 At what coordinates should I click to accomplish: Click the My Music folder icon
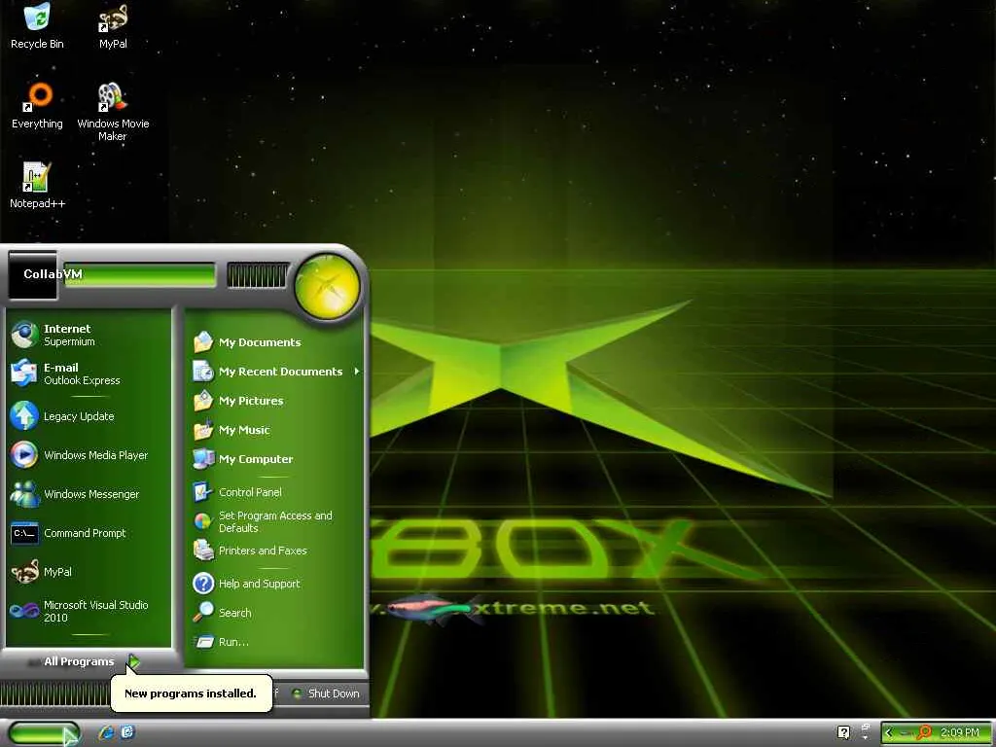203,430
